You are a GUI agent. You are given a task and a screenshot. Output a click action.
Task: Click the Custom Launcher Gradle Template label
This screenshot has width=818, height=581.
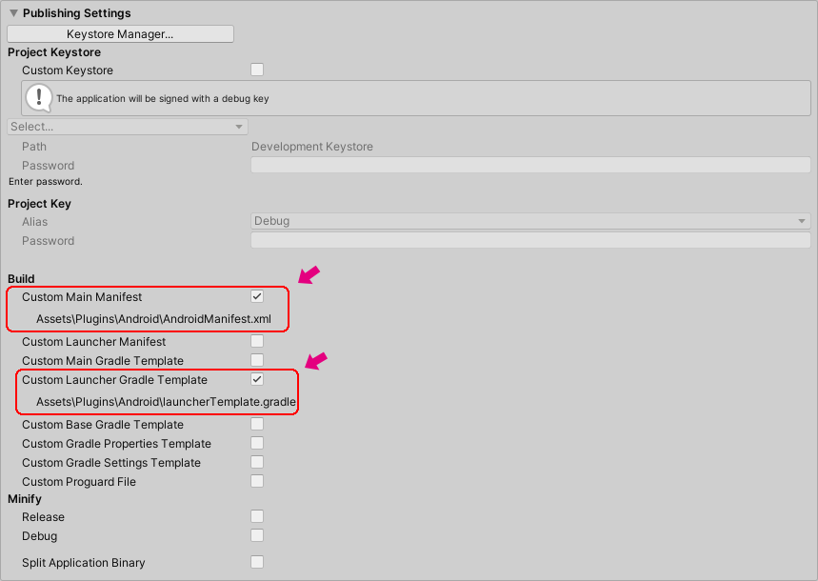(114, 380)
